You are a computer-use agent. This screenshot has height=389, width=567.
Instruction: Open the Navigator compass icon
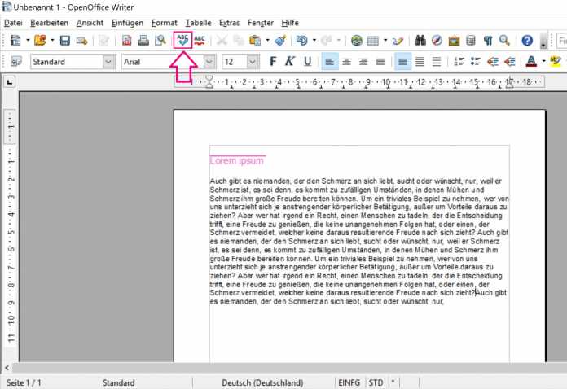coord(437,40)
